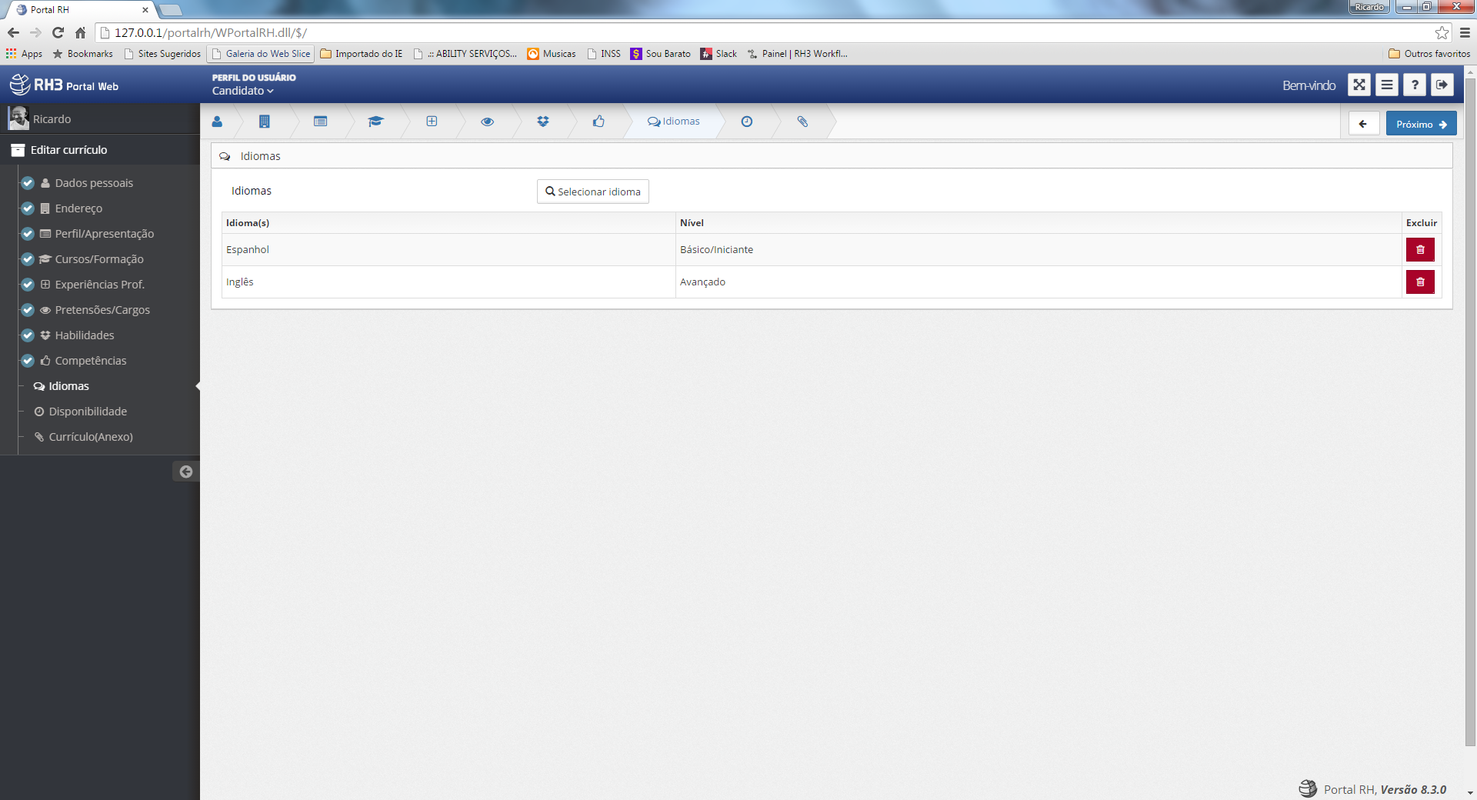
Task: Collapse the Editar currículo section
Action: 100,150
